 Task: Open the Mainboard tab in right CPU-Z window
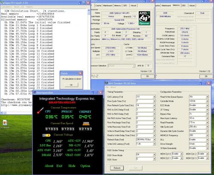[x=166, y=6]
